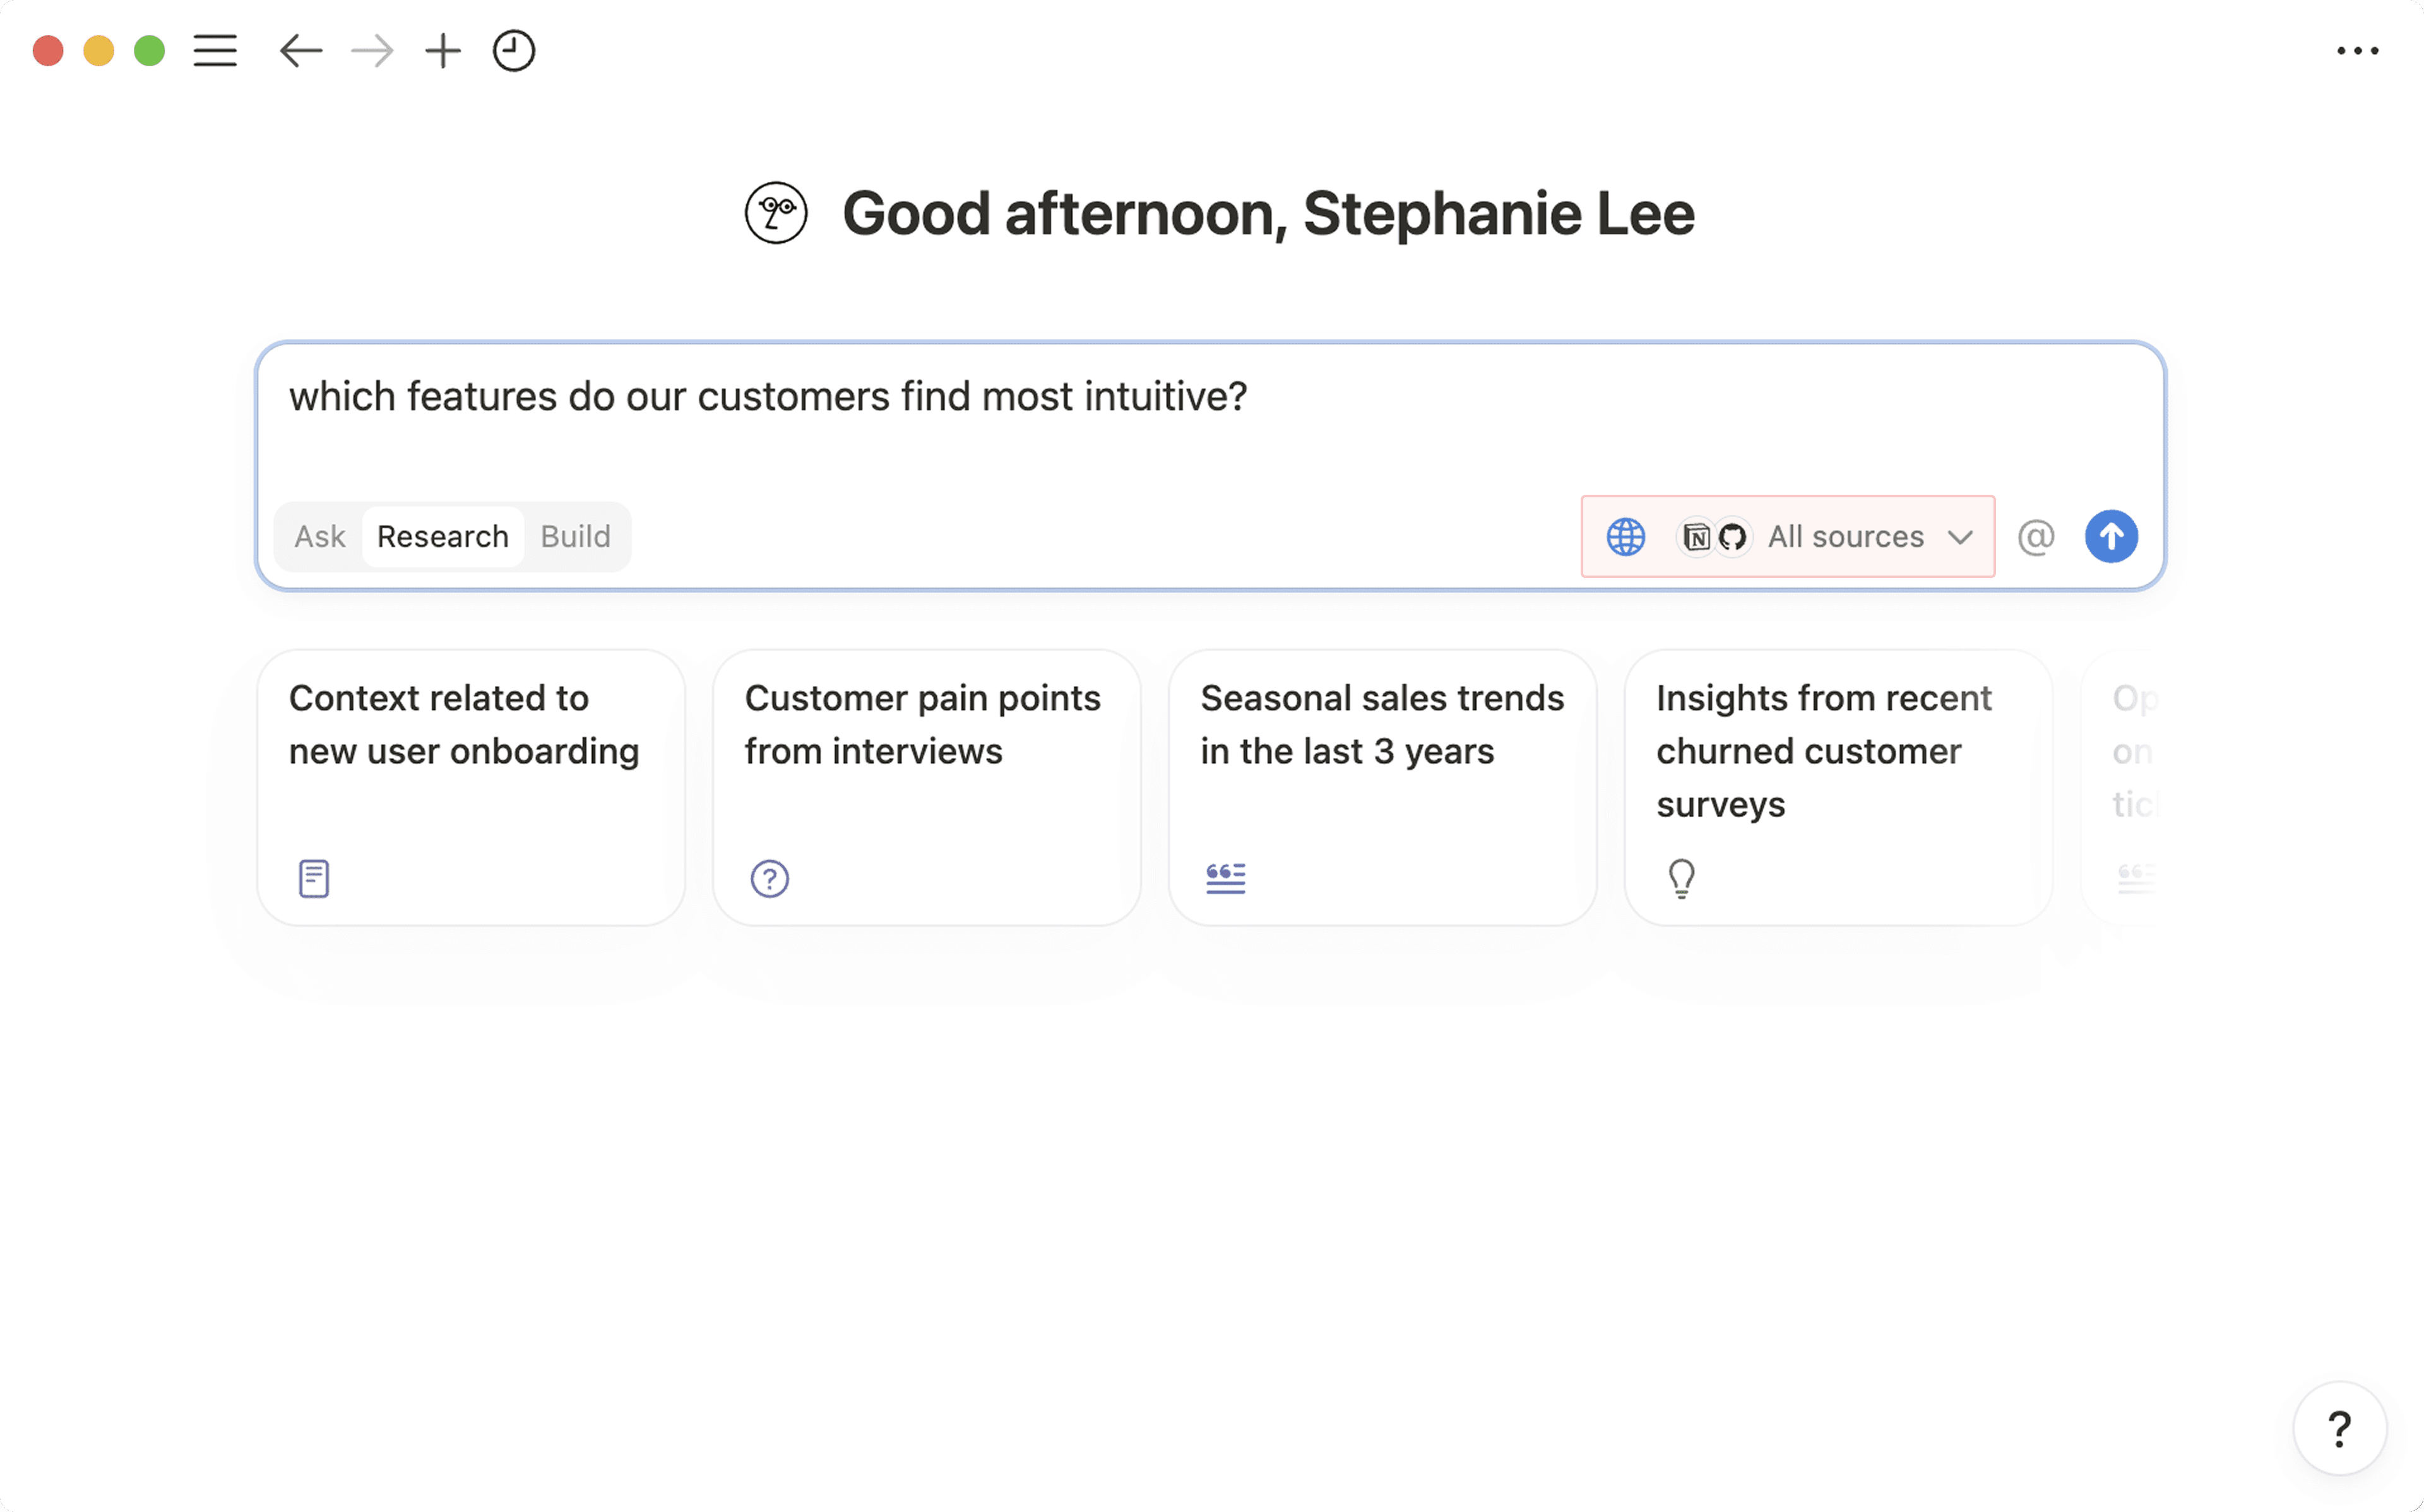Choose 'Context related to new user onboarding' suggestion
The height and width of the screenshot is (1512, 2424).
coord(471,787)
